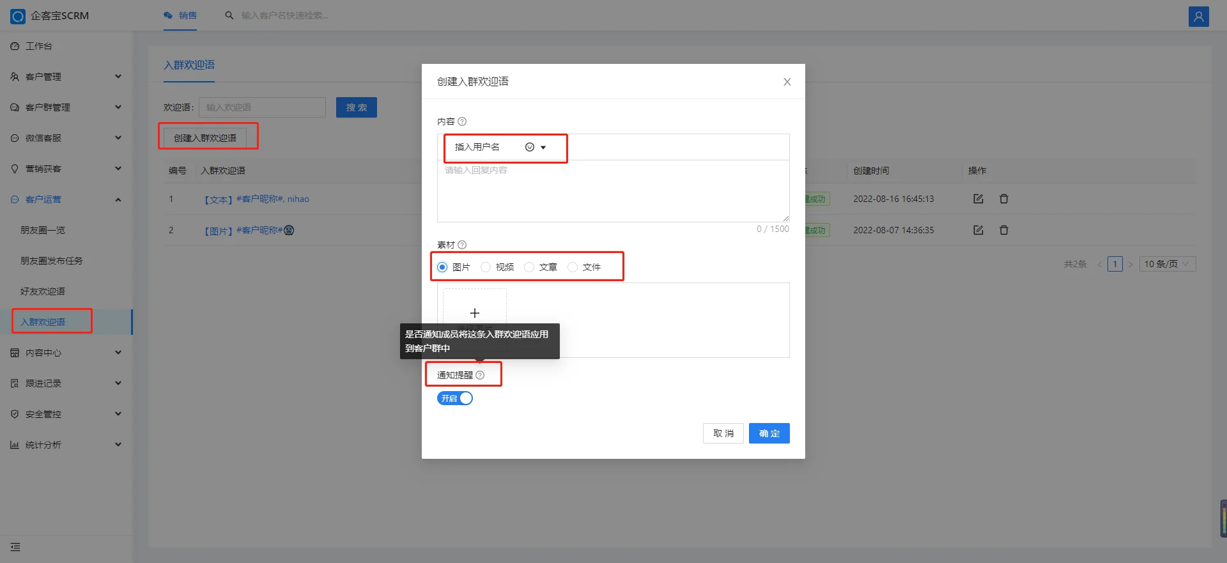
Task: Expand the 营销获客 menu chevron
Action: click(x=118, y=169)
